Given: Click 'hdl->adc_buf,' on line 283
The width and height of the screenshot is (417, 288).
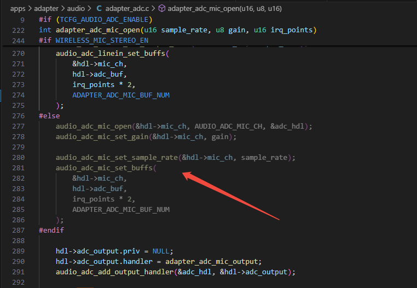Looking at the screenshot, I should point(100,189).
